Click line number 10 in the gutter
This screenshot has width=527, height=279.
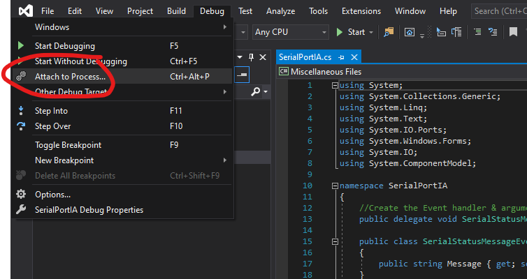click(x=308, y=186)
